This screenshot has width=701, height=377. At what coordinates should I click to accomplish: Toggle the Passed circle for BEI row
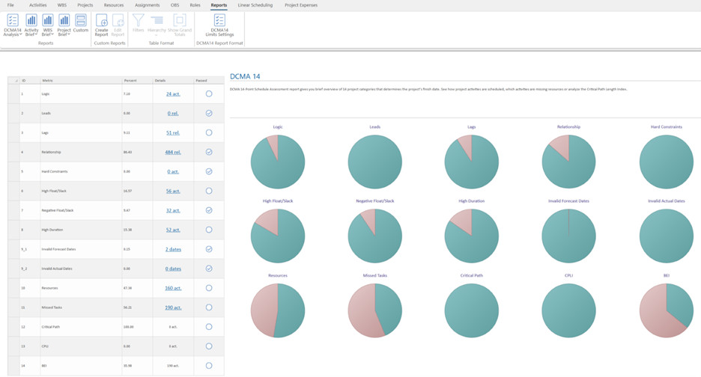point(209,366)
